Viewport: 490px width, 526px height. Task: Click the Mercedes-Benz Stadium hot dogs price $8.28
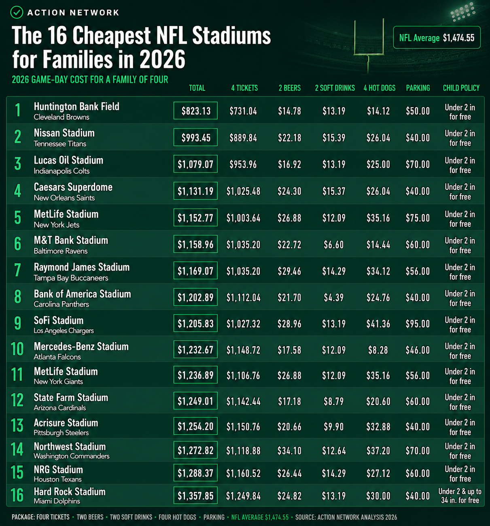click(378, 350)
